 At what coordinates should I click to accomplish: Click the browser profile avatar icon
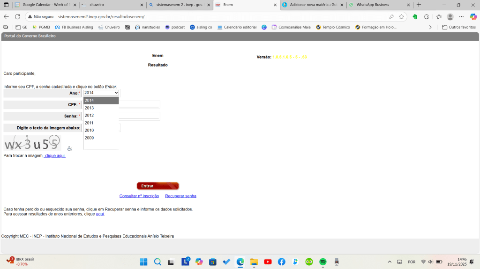450,16
